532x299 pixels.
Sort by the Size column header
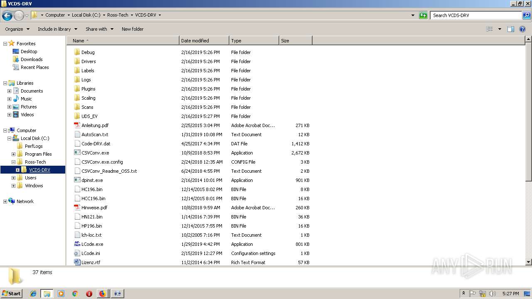[x=296, y=41]
